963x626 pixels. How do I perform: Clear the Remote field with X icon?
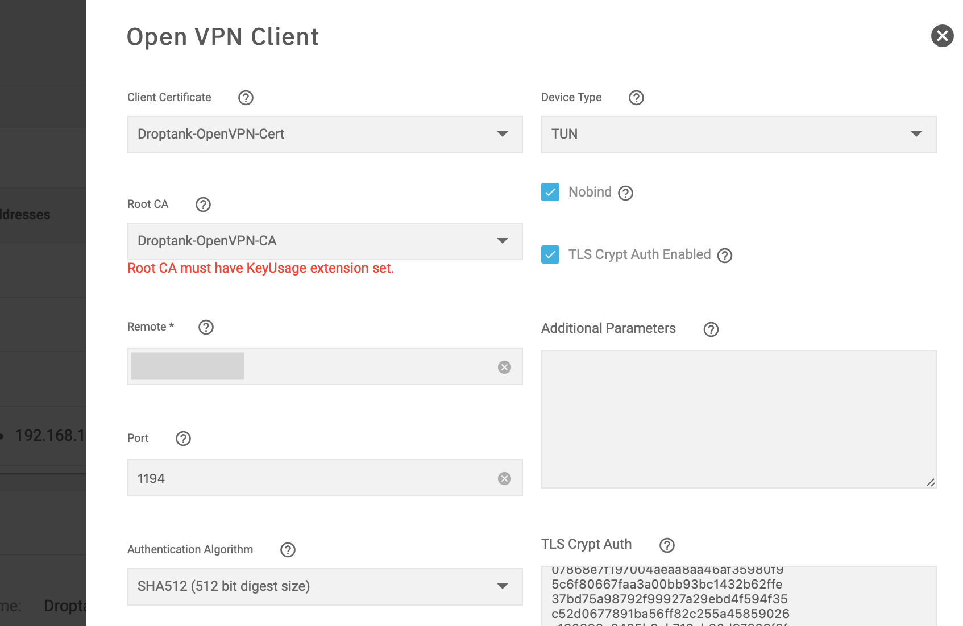tap(504, 368)
